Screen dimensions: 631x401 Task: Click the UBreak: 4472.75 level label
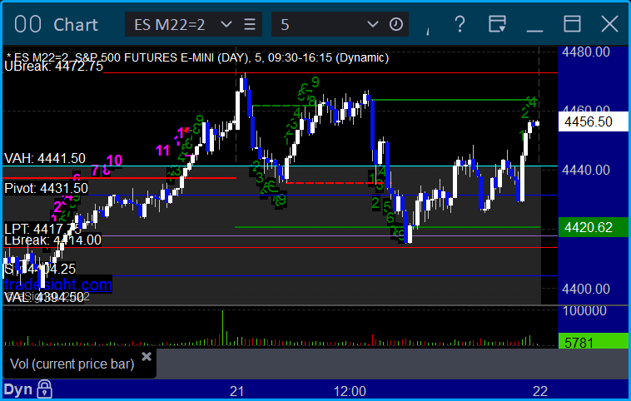point(54,67)
